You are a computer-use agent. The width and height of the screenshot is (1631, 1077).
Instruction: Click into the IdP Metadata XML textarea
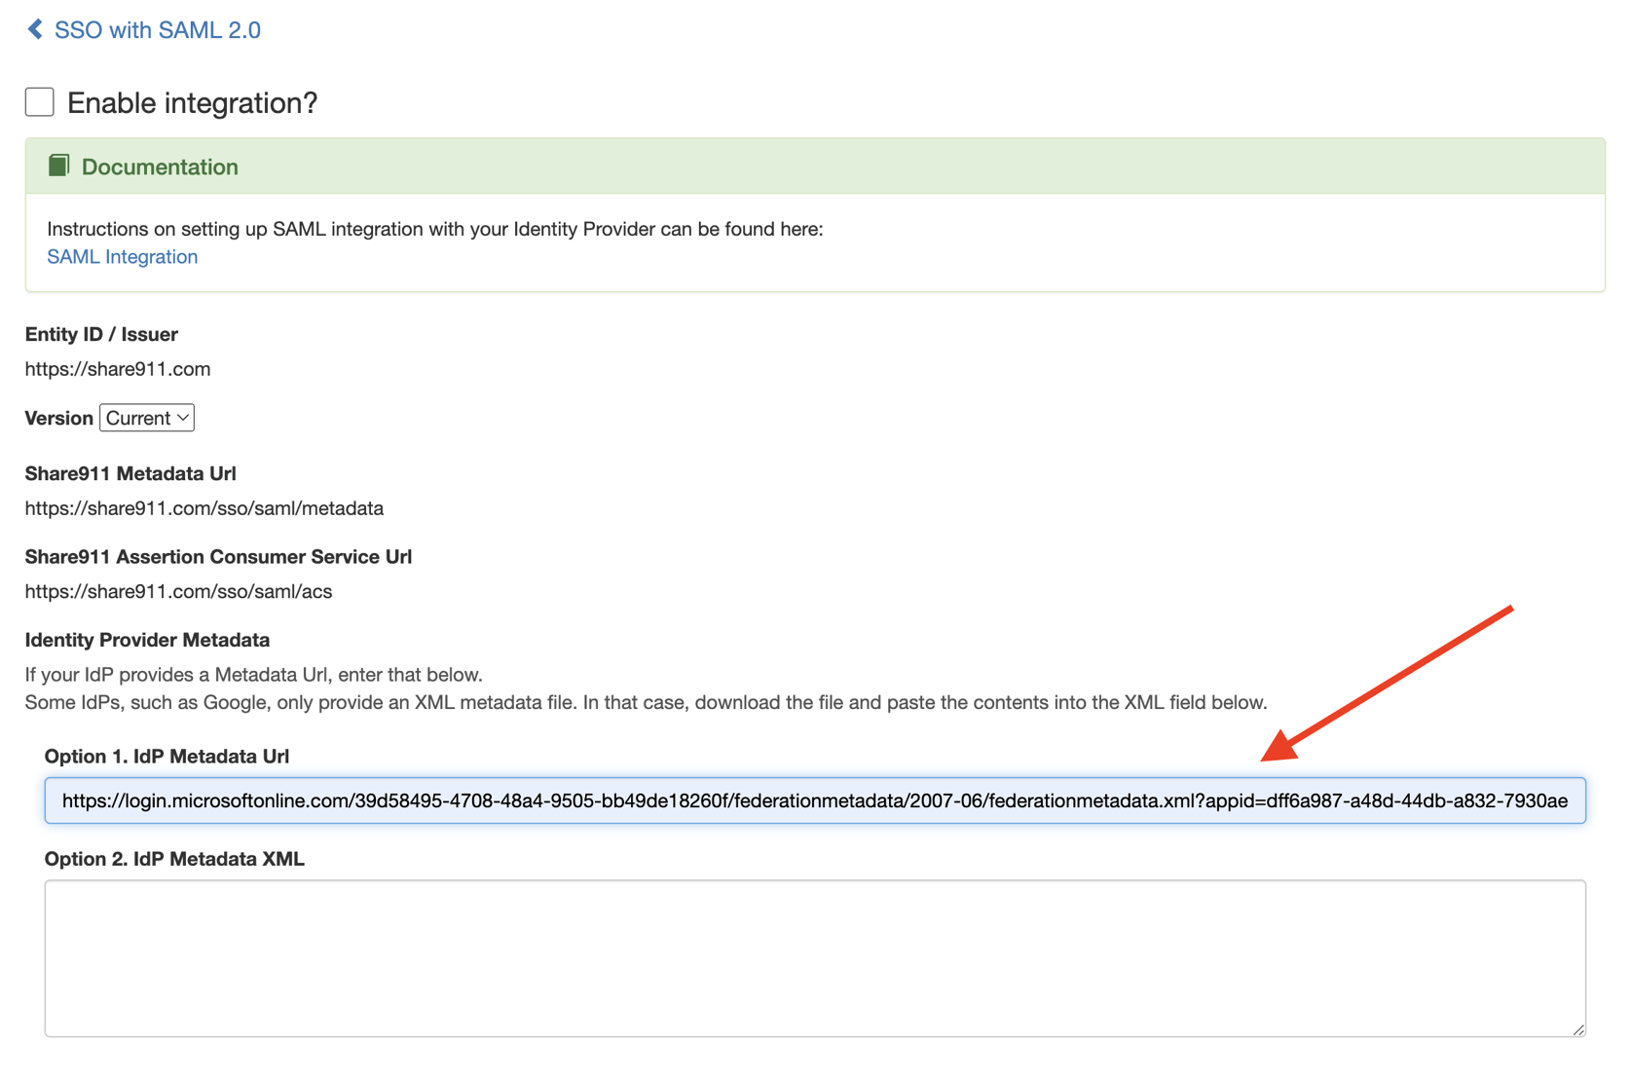(815, 958)
